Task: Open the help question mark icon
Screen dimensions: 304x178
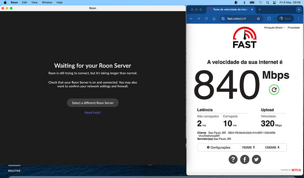Action: [233, 160]
